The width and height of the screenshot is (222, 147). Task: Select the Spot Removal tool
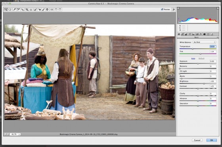tap(35, 10)
